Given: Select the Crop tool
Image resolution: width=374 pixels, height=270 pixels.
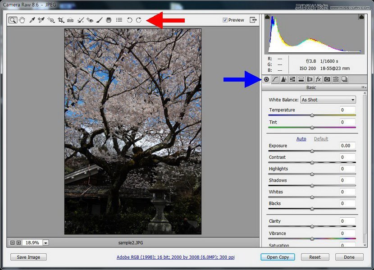Looking at the screenshot, I should pos(61,20).
